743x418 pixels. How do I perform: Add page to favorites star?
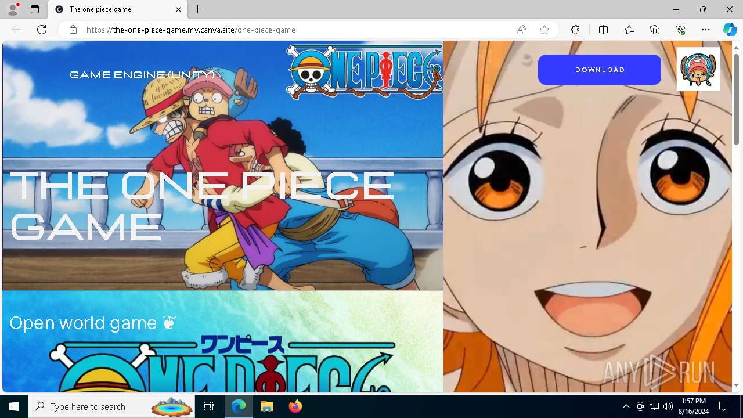click(544, 30)
